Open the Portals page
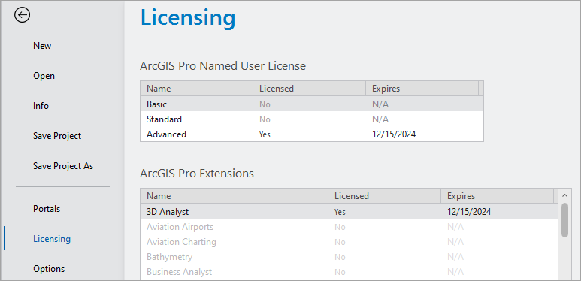The width and height of the screenshot is (581, 281). pos(47,209)
